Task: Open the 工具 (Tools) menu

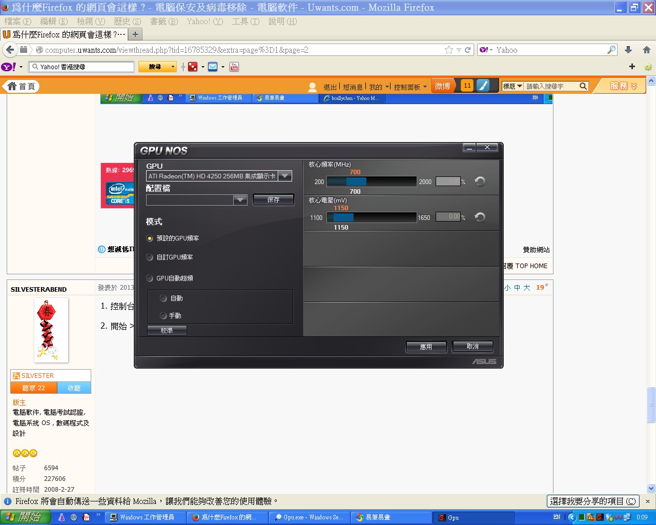Action: [245, 22]
